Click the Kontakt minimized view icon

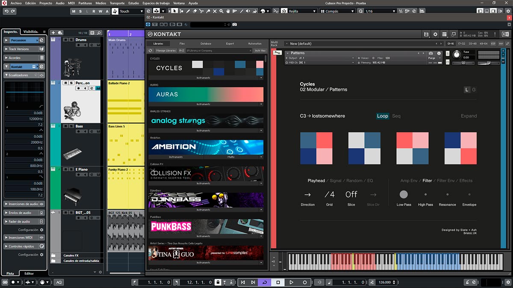click(453, 34)
